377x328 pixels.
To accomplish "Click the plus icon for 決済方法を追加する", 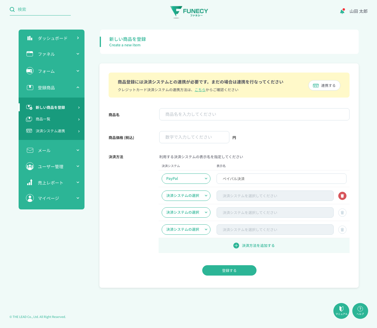I will [236, 245].
